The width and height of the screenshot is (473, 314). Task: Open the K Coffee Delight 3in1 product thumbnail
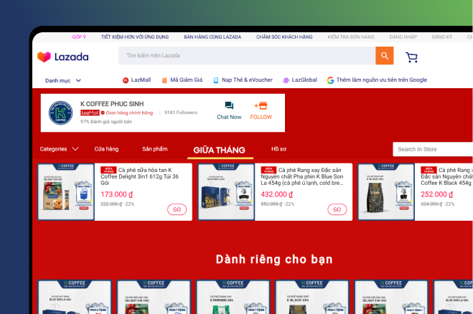(x=66, y=192)
